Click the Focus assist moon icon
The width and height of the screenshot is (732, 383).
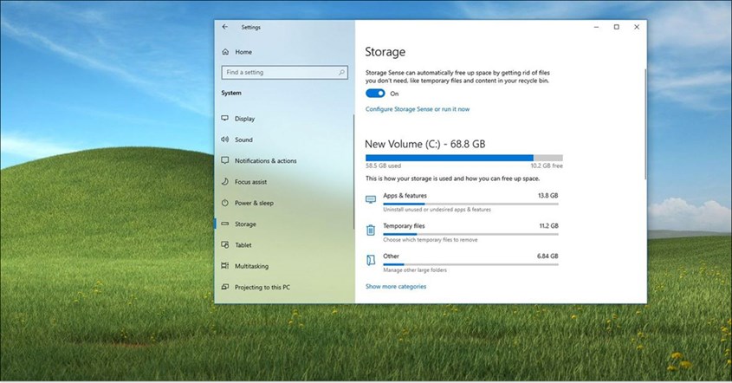point(225,181)
